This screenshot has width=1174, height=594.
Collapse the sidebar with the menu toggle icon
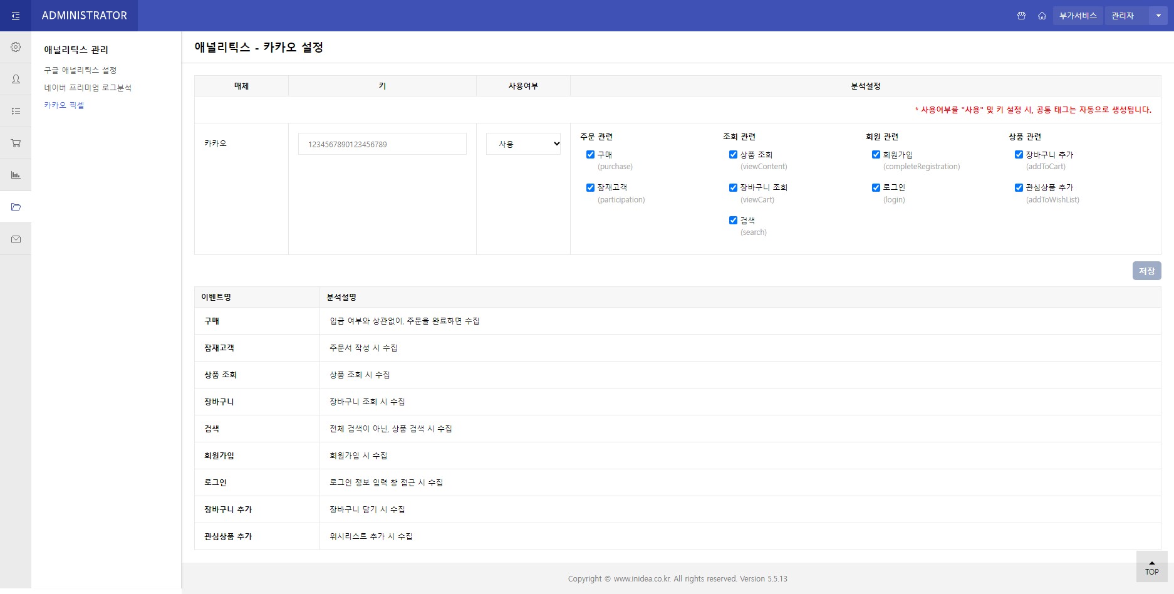[x=16, y=16]
